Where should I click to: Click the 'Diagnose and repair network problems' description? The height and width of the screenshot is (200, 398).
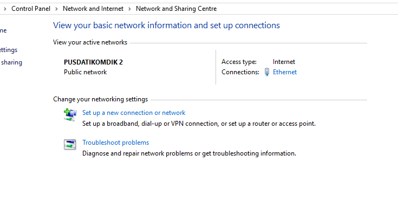(x=189, y=153)
